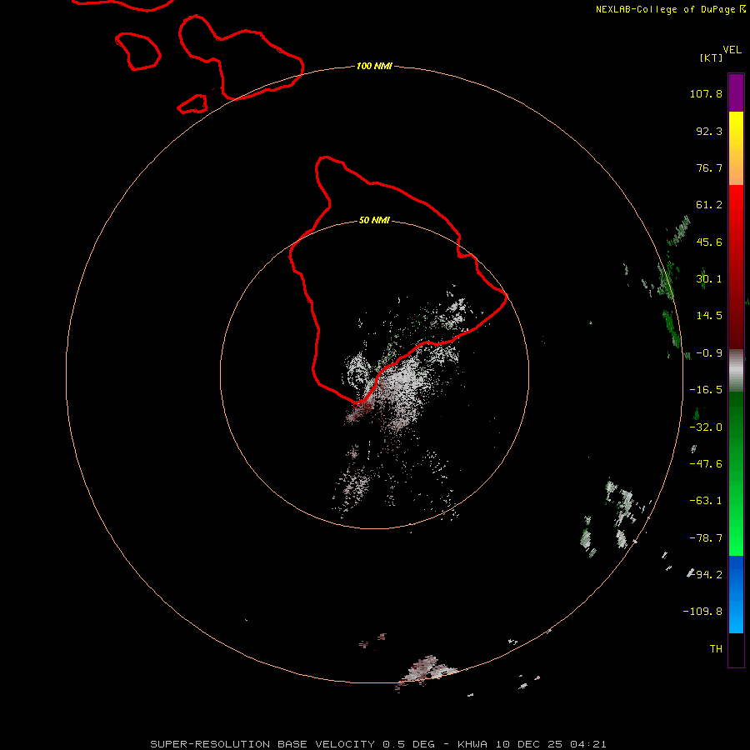The image size is (750, 750).
Task: Click the product caption SUPER-RESOLUTION BASE VELOCITY
Action: click(x=262, y=744)
